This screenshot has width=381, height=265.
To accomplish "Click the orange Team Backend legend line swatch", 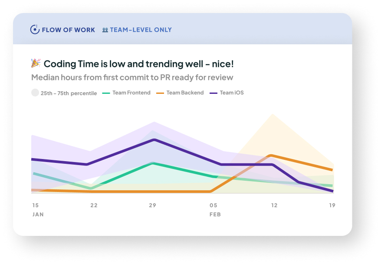I will point(160,93).
